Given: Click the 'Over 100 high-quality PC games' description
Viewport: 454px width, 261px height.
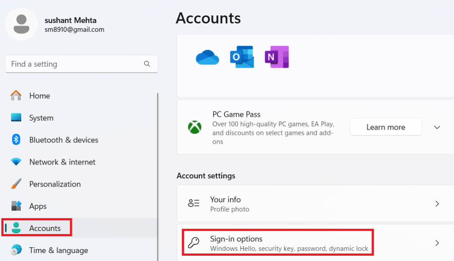Looking at the screenshot, I should tap(273, 133).
